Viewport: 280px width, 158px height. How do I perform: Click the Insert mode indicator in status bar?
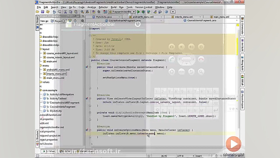(x=199, y=156)
